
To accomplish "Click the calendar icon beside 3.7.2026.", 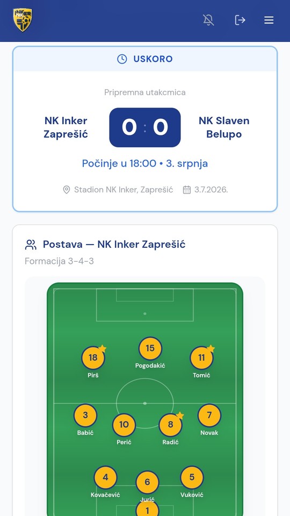I will (x=187, y=190).
